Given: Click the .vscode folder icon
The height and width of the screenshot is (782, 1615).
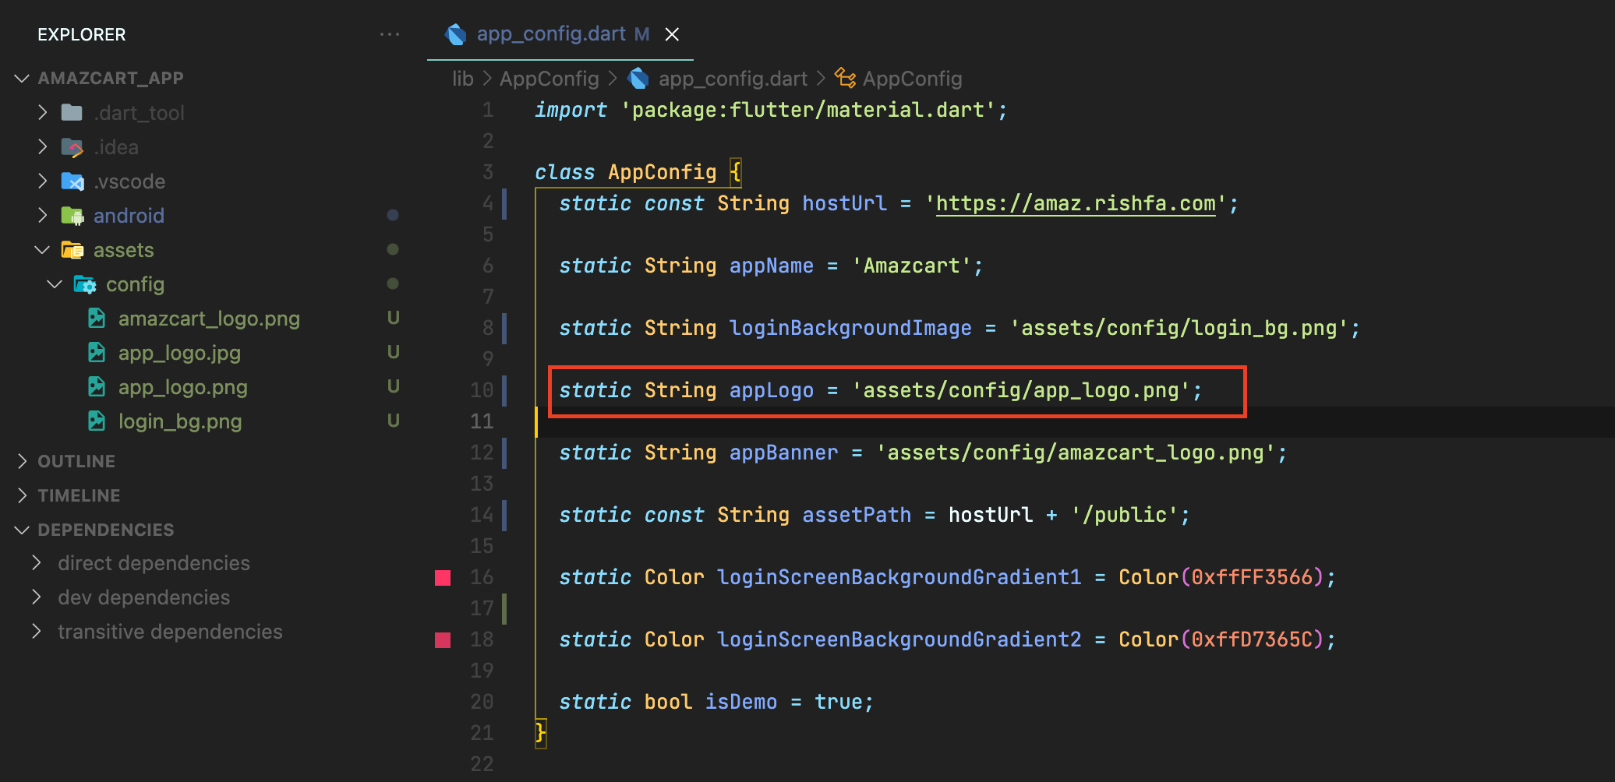Looking at the screenshot, I should [72, 181].
